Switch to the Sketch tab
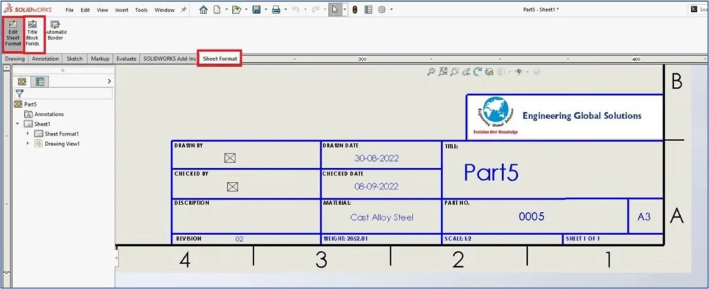709x289 pixels. pos(75,59)
